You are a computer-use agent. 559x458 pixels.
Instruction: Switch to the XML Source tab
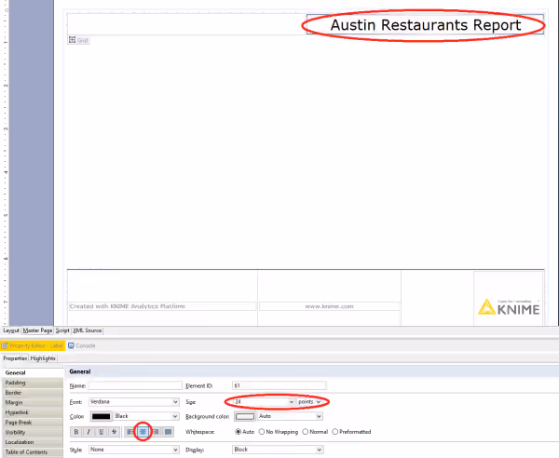tap(88, 330)
